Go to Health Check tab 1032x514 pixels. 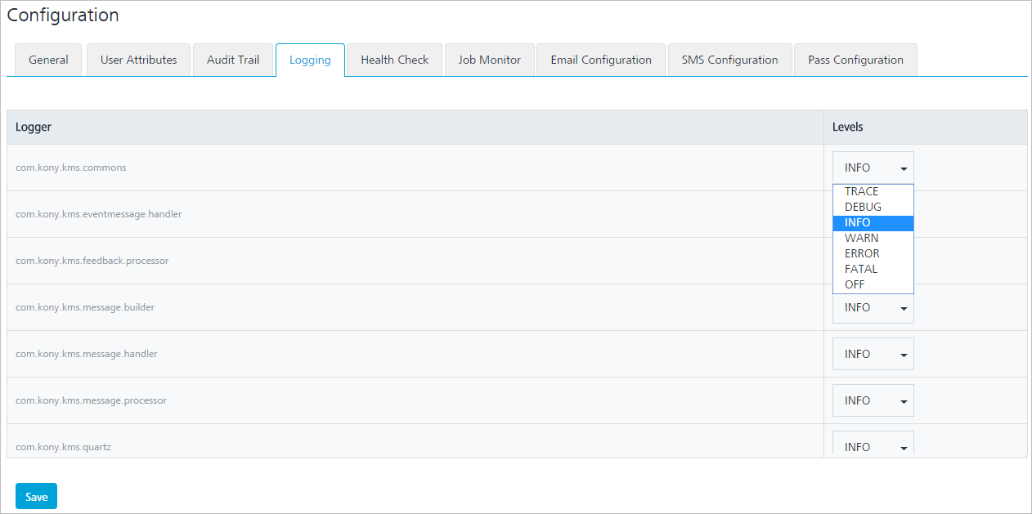[x=394, y=60]
